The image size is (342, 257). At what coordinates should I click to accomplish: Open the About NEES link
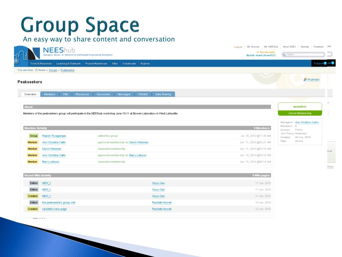point(289,47)
